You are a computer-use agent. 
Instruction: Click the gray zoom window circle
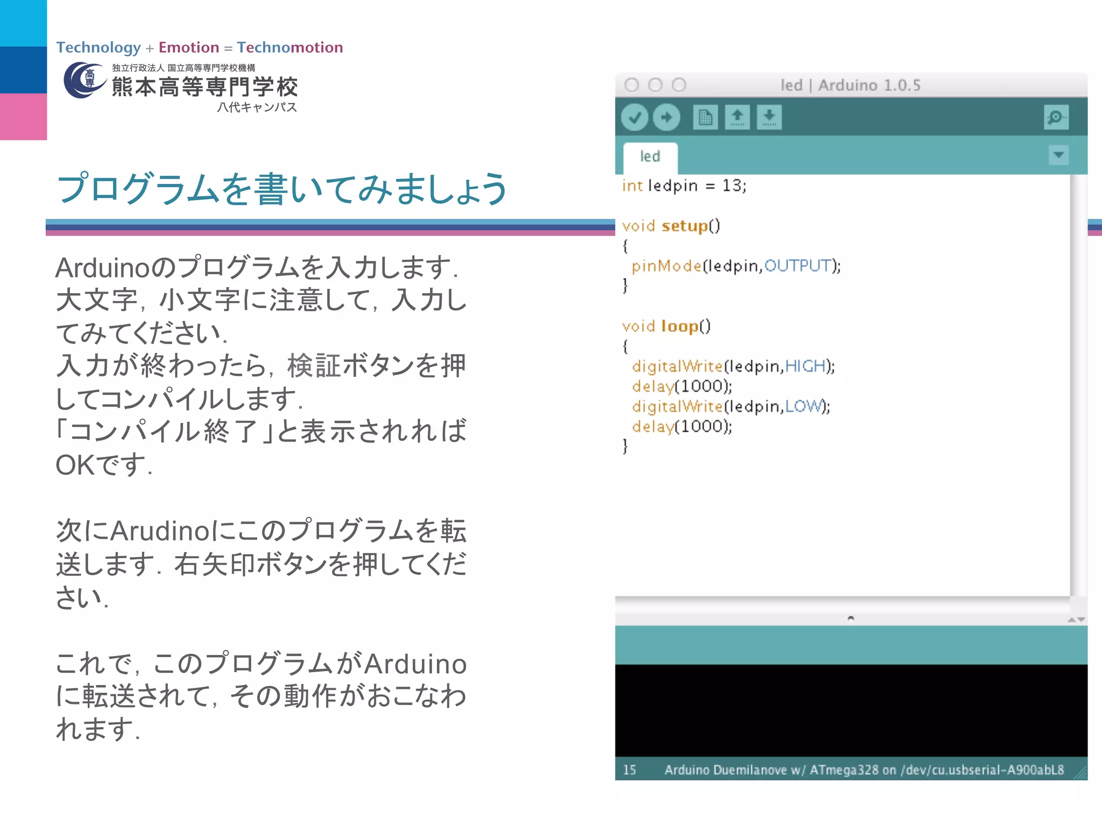pyautogui.click(x=679, y=85)
